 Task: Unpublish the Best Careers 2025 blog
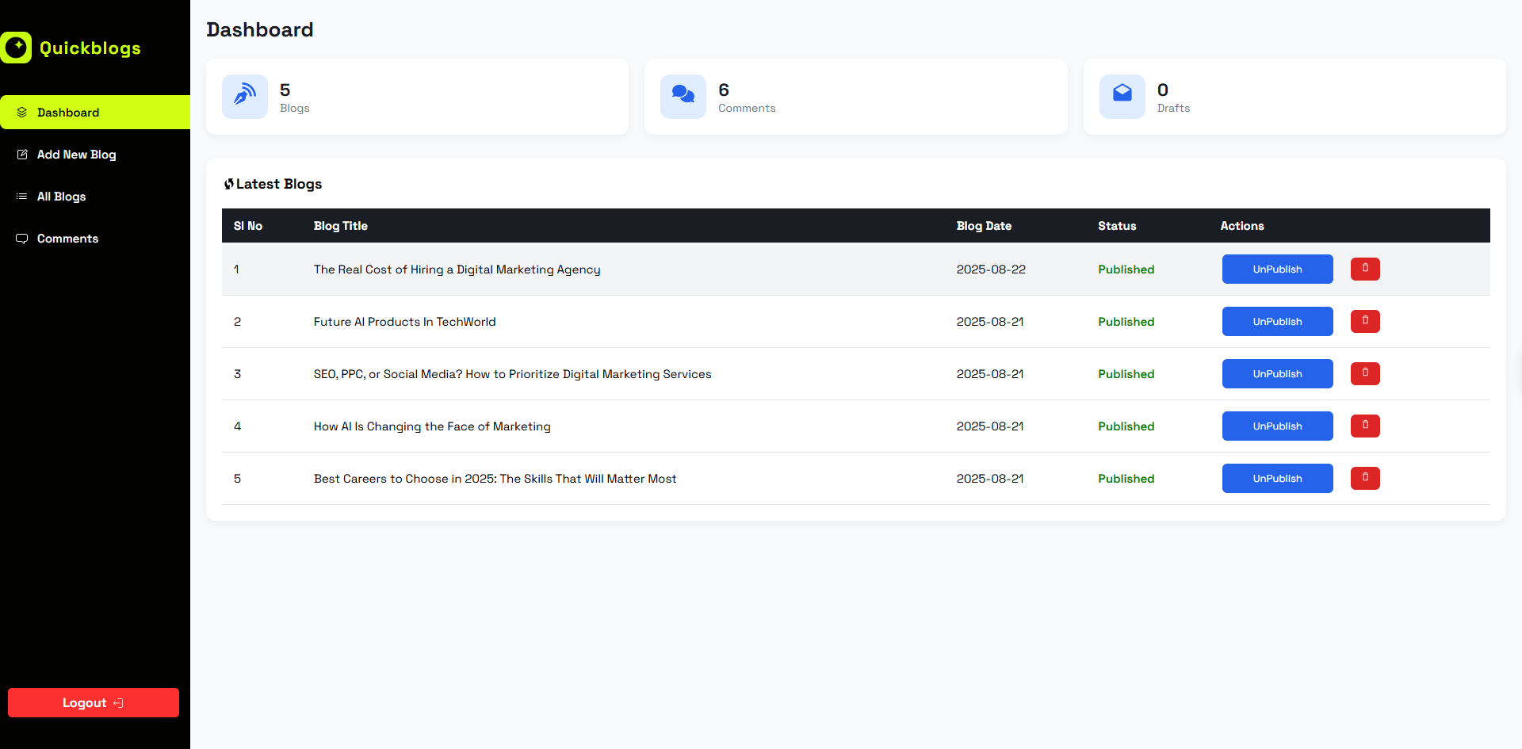click(x=1276, y=478)
